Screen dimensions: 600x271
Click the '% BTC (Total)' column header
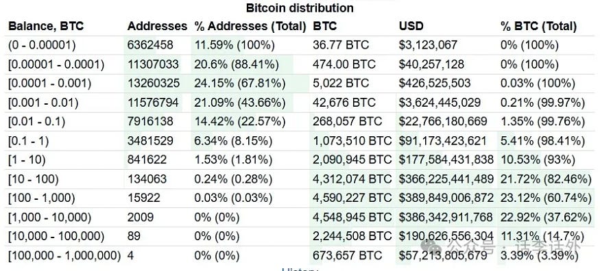point(538,26)
